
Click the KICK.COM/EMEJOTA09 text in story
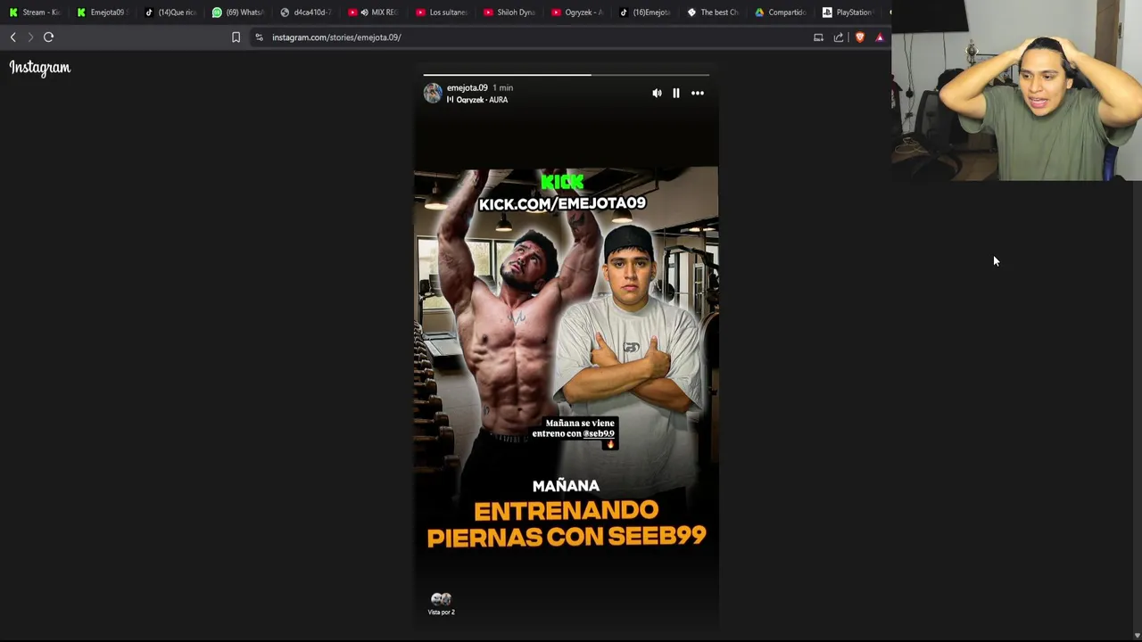pyautogui.click(x=562, y=203)
